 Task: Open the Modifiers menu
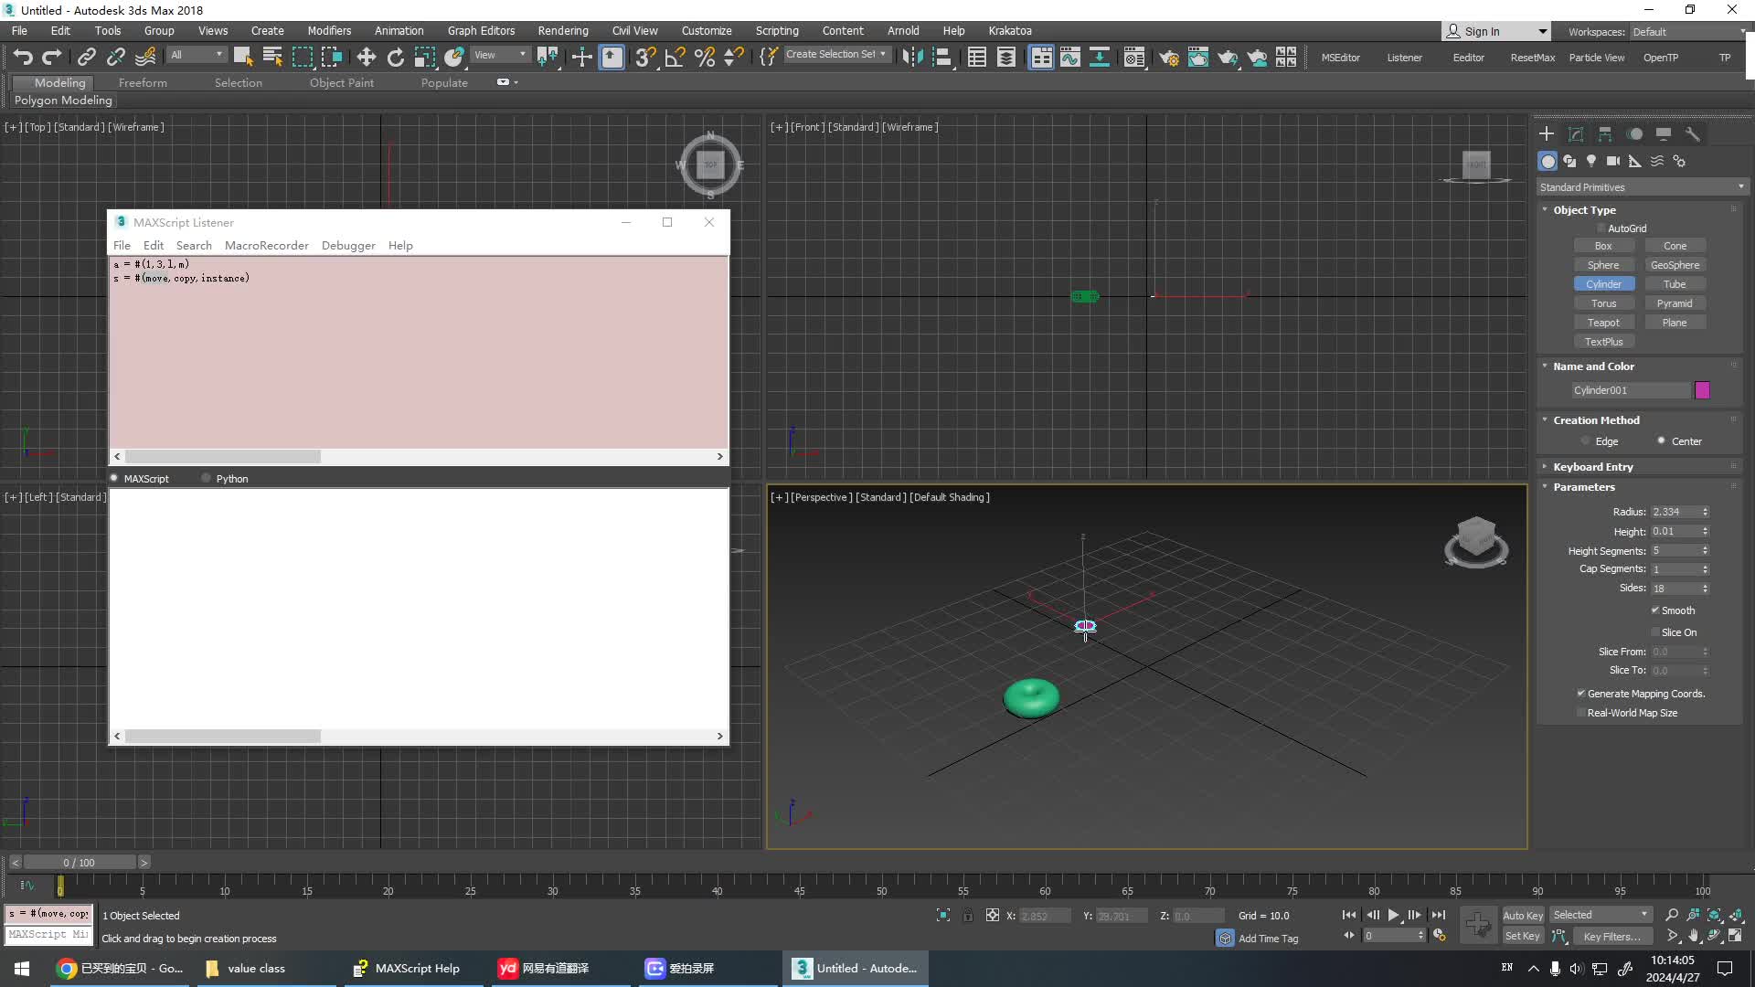[328, 30]
